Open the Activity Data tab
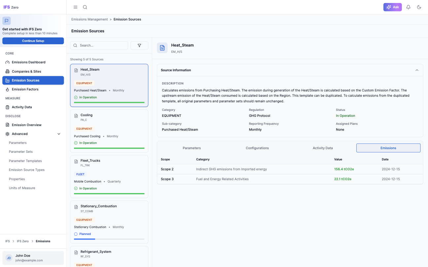The height and width of the screenshot is (267, 428). 323,148
